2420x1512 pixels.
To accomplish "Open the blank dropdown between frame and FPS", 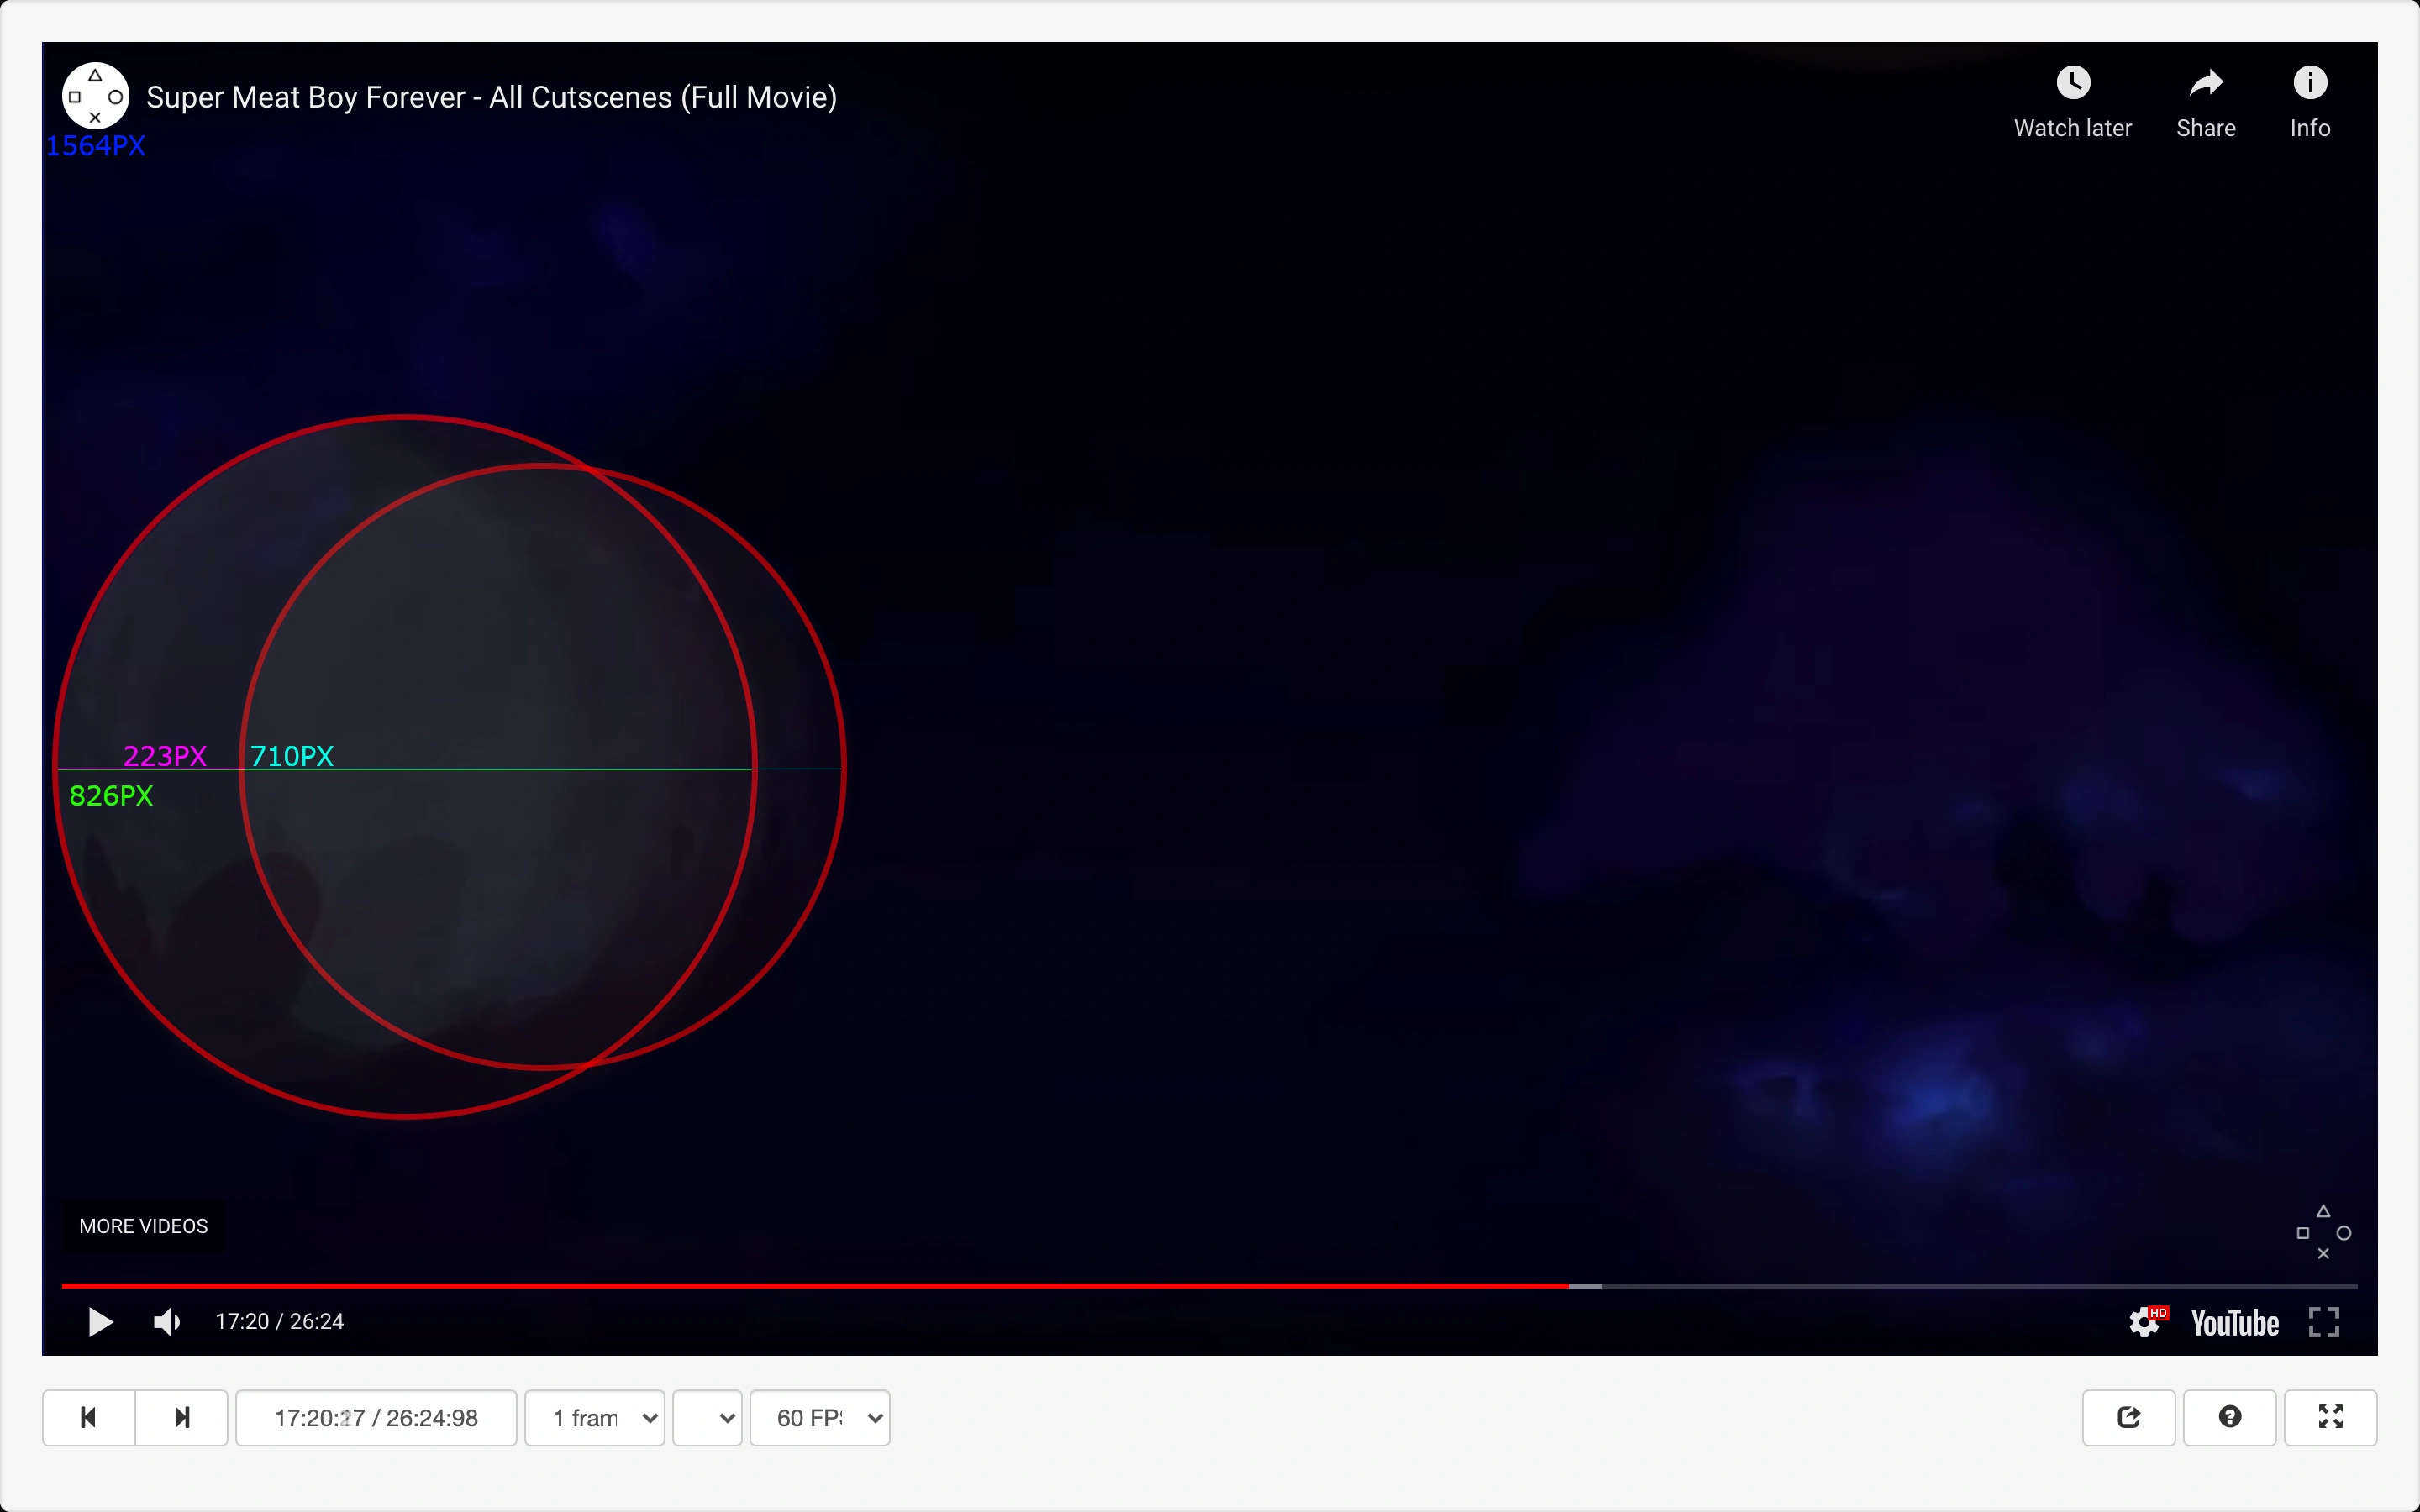I will (707, 1417).
